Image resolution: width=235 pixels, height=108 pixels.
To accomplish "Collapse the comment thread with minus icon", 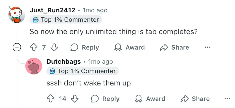I will (17, 47).
